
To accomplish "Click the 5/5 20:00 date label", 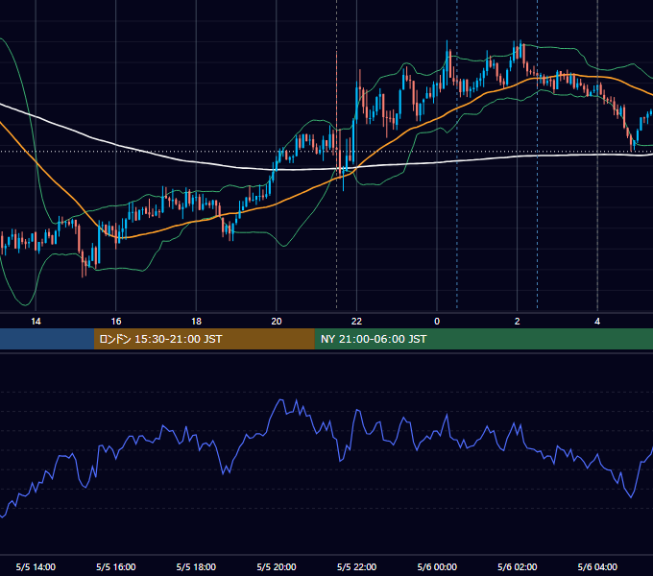I will coord(277,566).
